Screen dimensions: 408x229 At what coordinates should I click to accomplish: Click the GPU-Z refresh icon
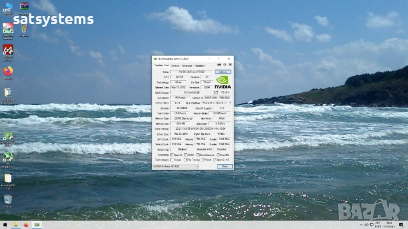(x=225, y=65)
